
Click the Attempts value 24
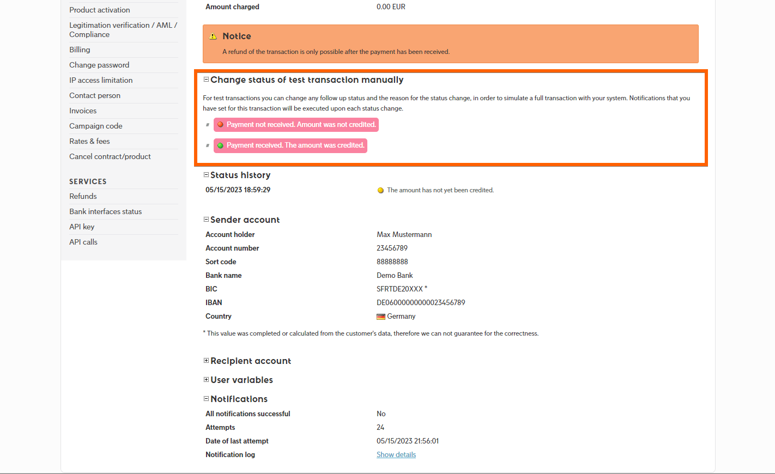pyautogui.click(x=380, y=427)
